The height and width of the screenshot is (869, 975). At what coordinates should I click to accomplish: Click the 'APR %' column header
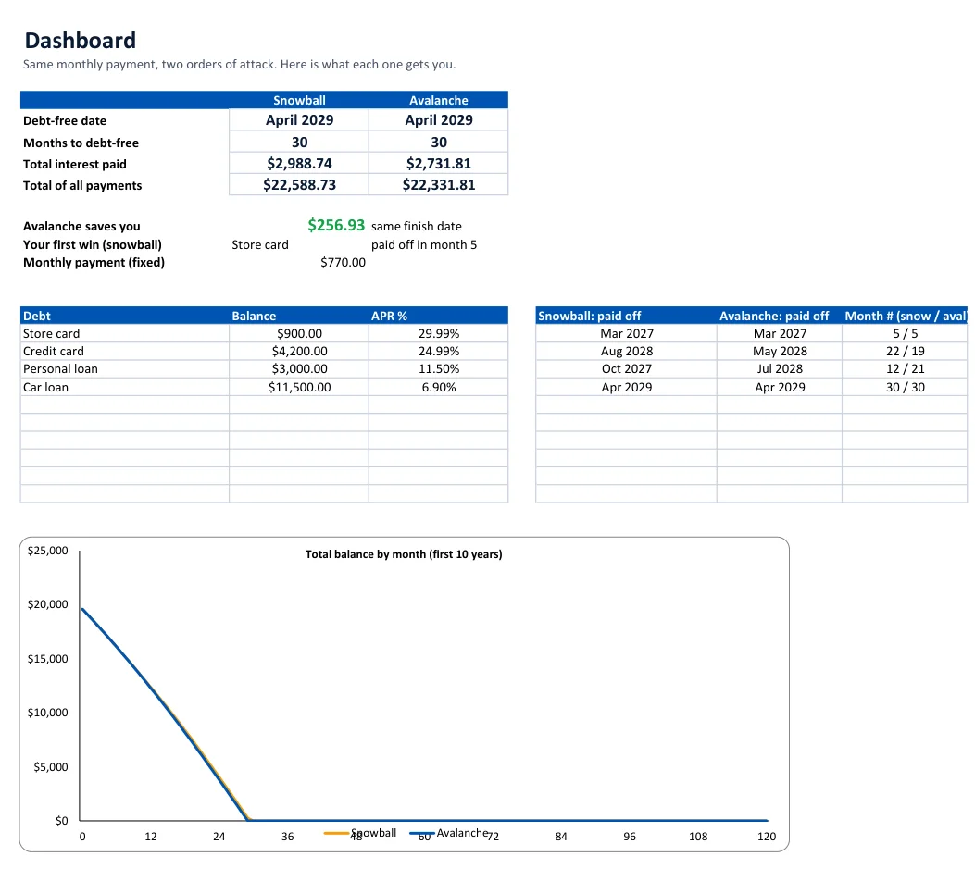tap(389, 316)
